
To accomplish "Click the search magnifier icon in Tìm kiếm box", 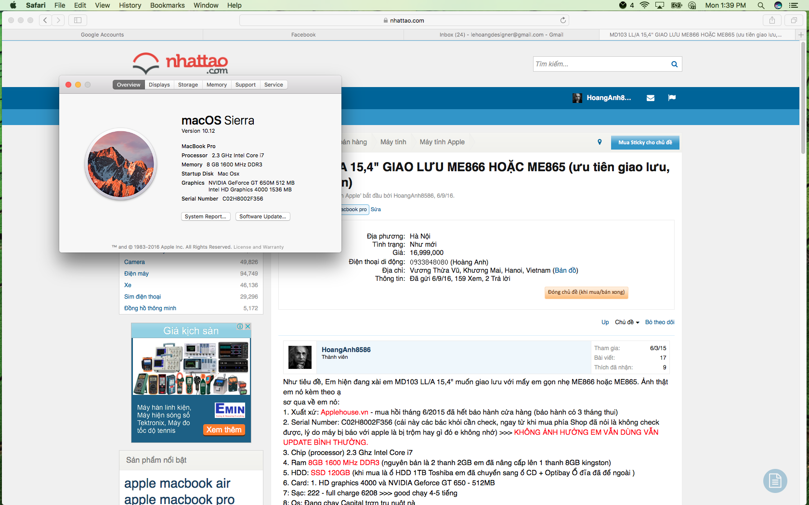I will (x=674, y=64).
